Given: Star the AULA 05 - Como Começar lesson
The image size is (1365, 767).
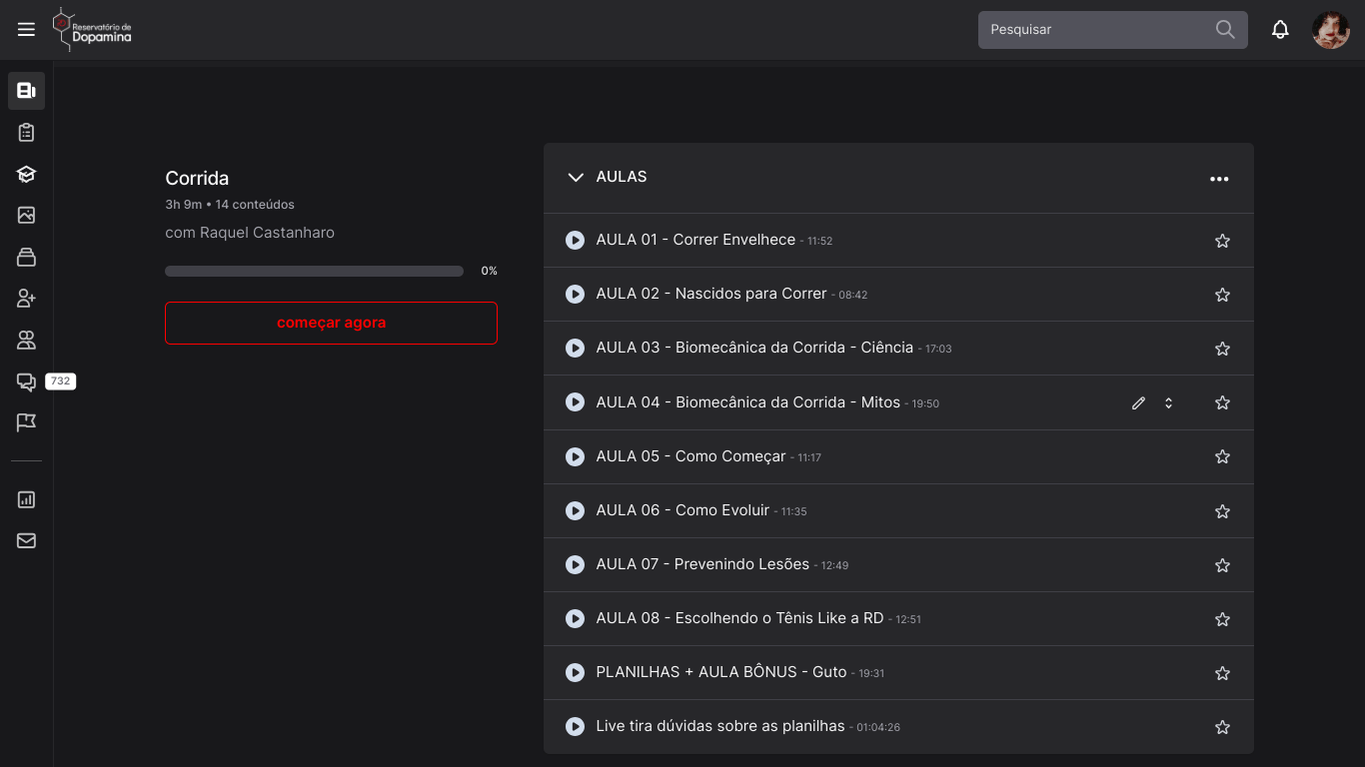Looking at the screenshot, I should [x=1222, y=456].
